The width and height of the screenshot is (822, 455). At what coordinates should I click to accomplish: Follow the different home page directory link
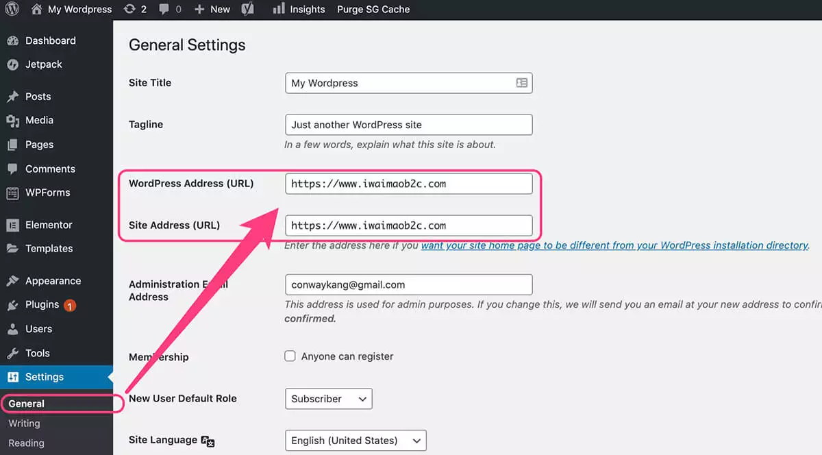click(614, 245)
